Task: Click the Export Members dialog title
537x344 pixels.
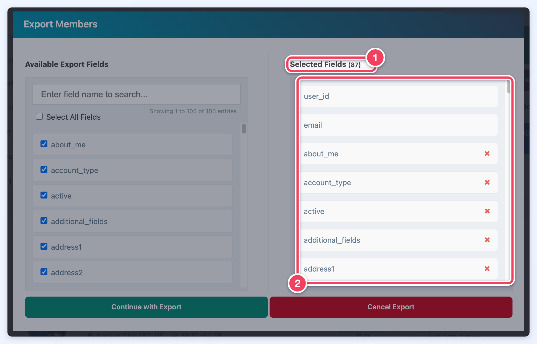Action: coord(60,24)
